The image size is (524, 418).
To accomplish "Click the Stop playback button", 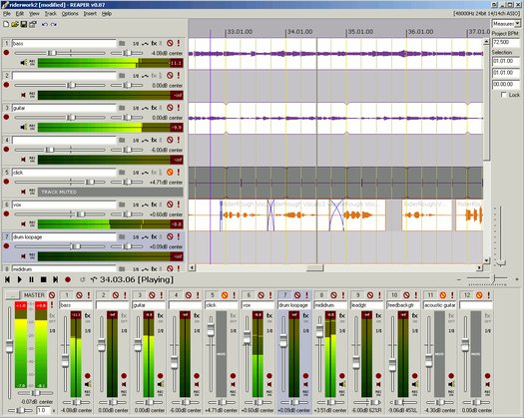I will coord(43,279).
